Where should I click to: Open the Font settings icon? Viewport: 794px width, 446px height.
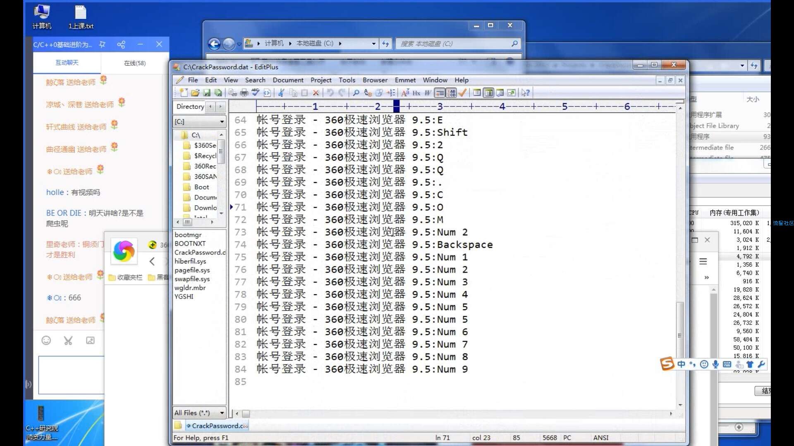tap(405, 93)
